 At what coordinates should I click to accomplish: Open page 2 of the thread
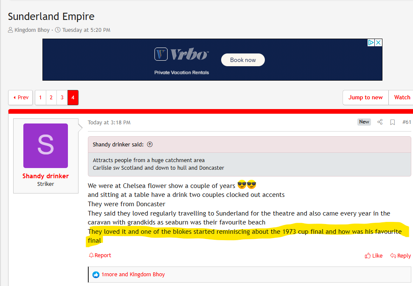[51, 98]
